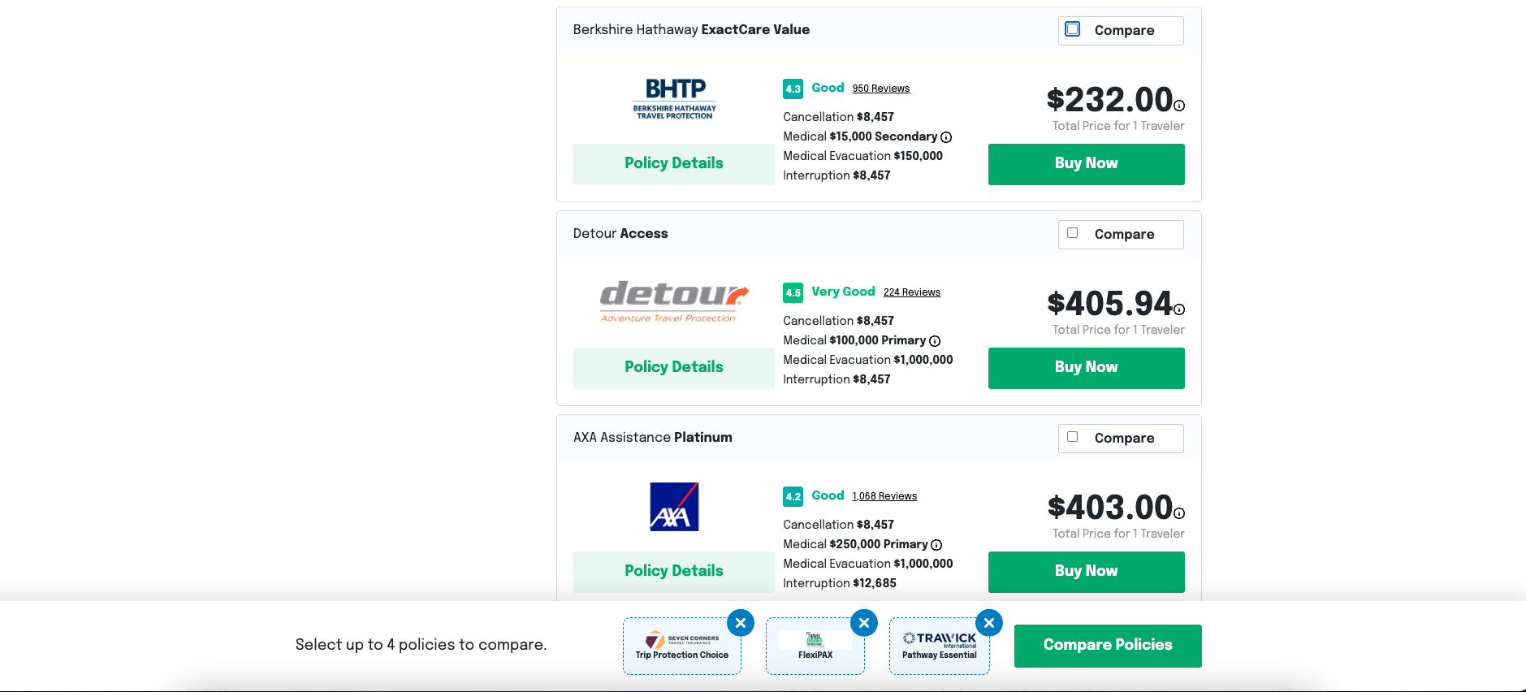Viewport: 1526px width, 692px height.
Task: Tick the Compare checkbox for Detour Access
Action: pos(1073,233)
